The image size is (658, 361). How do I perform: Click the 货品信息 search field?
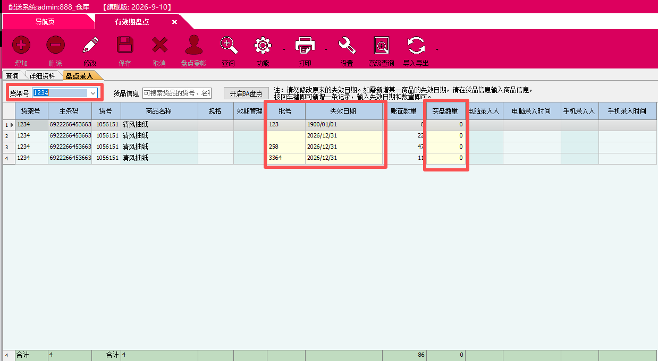click(177, 93)
